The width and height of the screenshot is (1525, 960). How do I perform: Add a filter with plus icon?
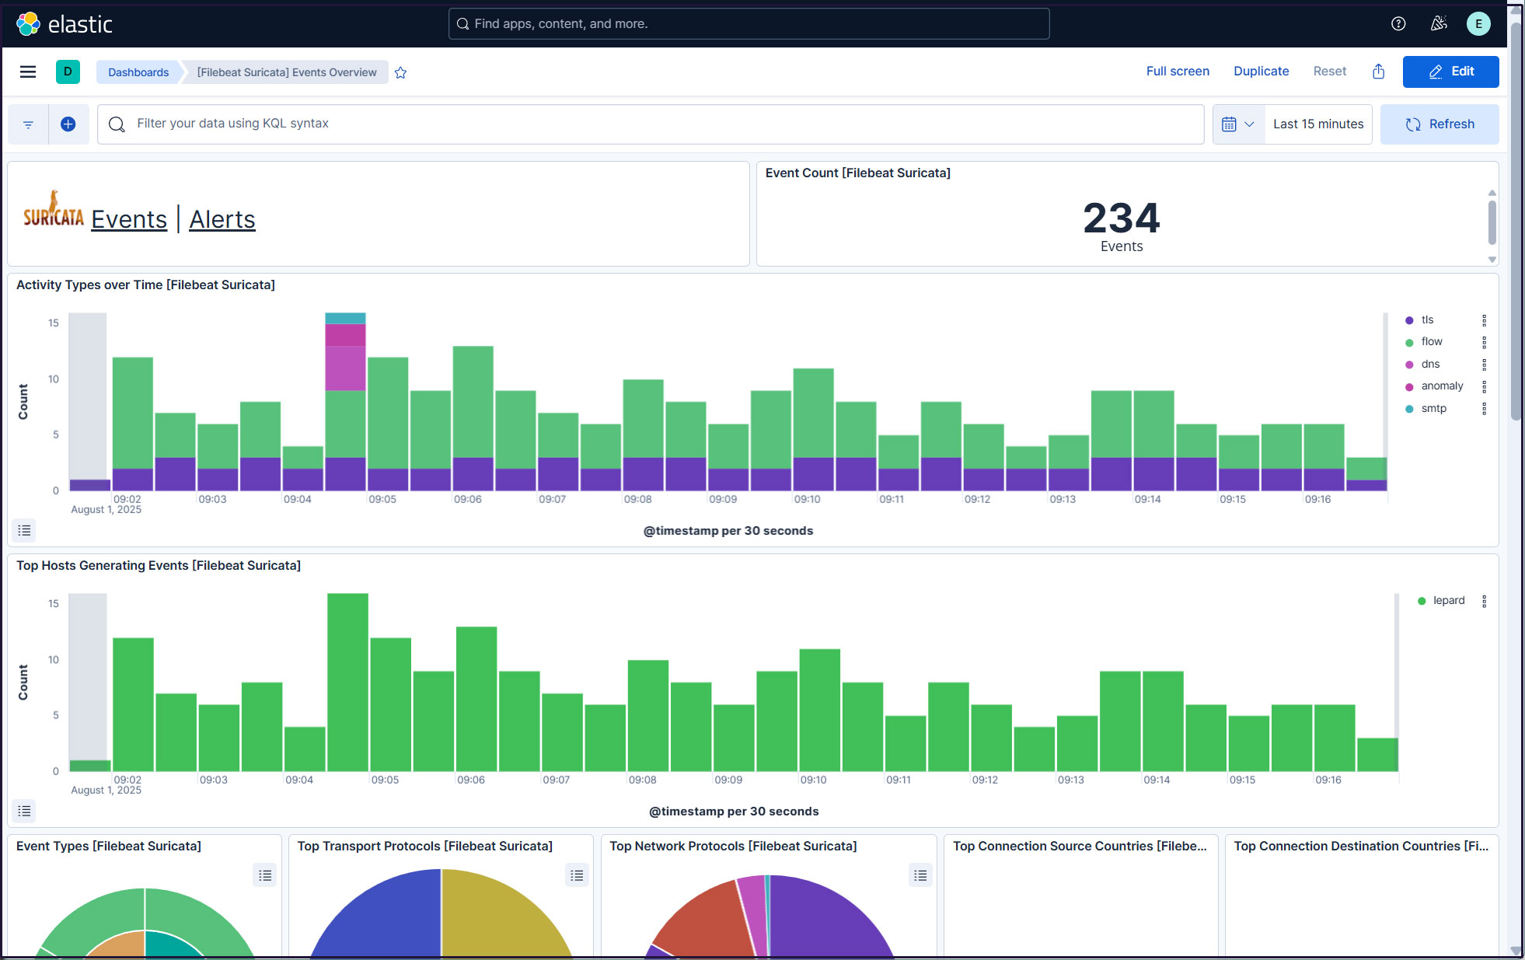point(68,124)
